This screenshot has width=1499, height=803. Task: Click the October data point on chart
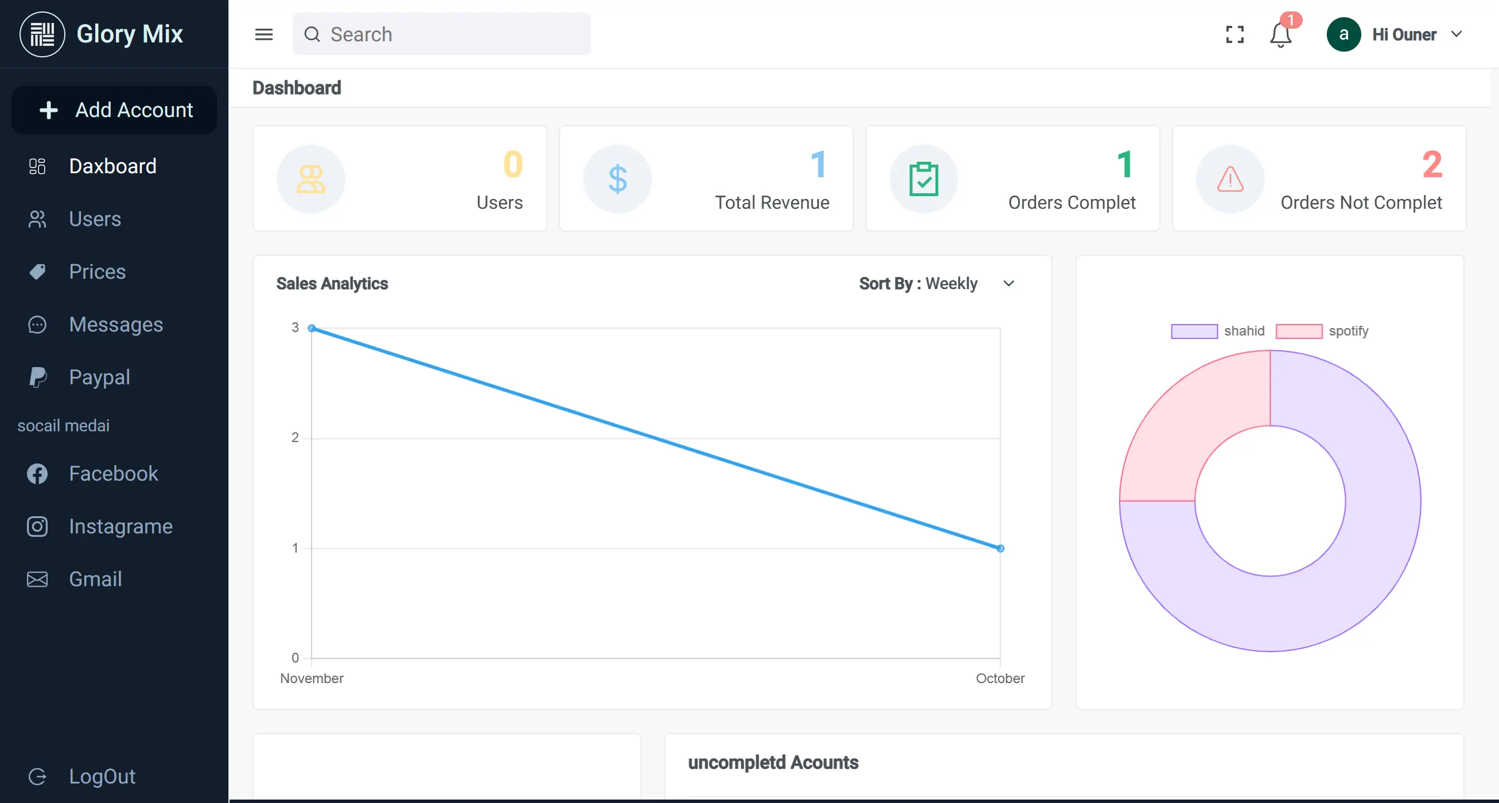click(x=1000, y=548)
